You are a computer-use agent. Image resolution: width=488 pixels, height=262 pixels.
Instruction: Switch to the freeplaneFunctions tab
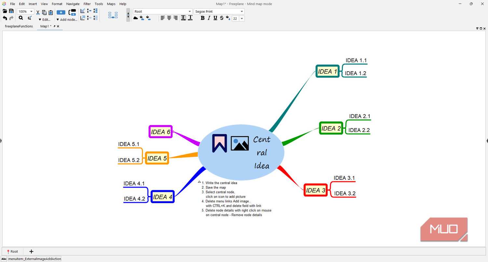(x=19, y=26)
